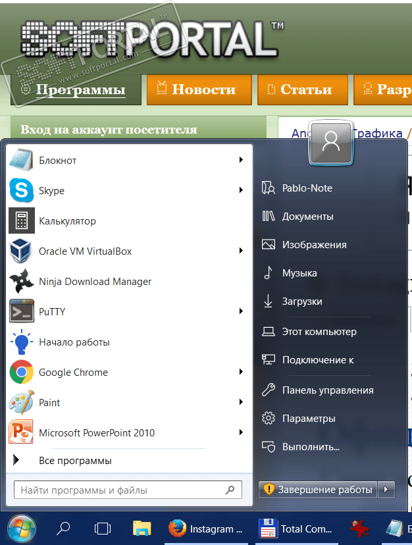Select Начало работы text entry

coord(74,342)
